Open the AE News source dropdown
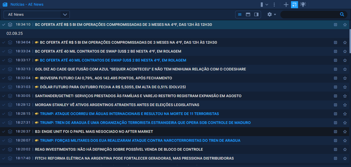This screenshot has height=167, width=351. tap(37, 15)
